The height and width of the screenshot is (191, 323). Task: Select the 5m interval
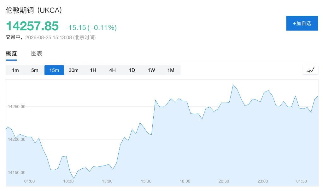(x=35, y=70)
